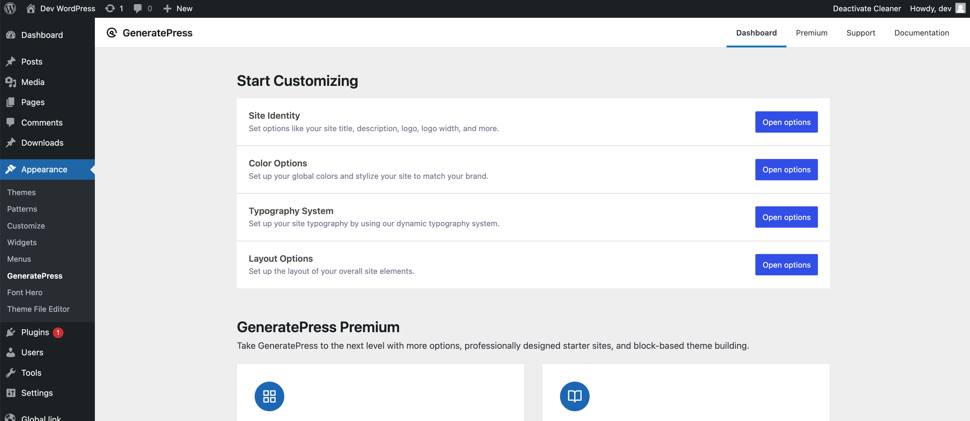Viewport: 970px width, 421px height.
Task: Switch to the Dashboard tab in GeneratePress header
Action: tap(756, 33)
